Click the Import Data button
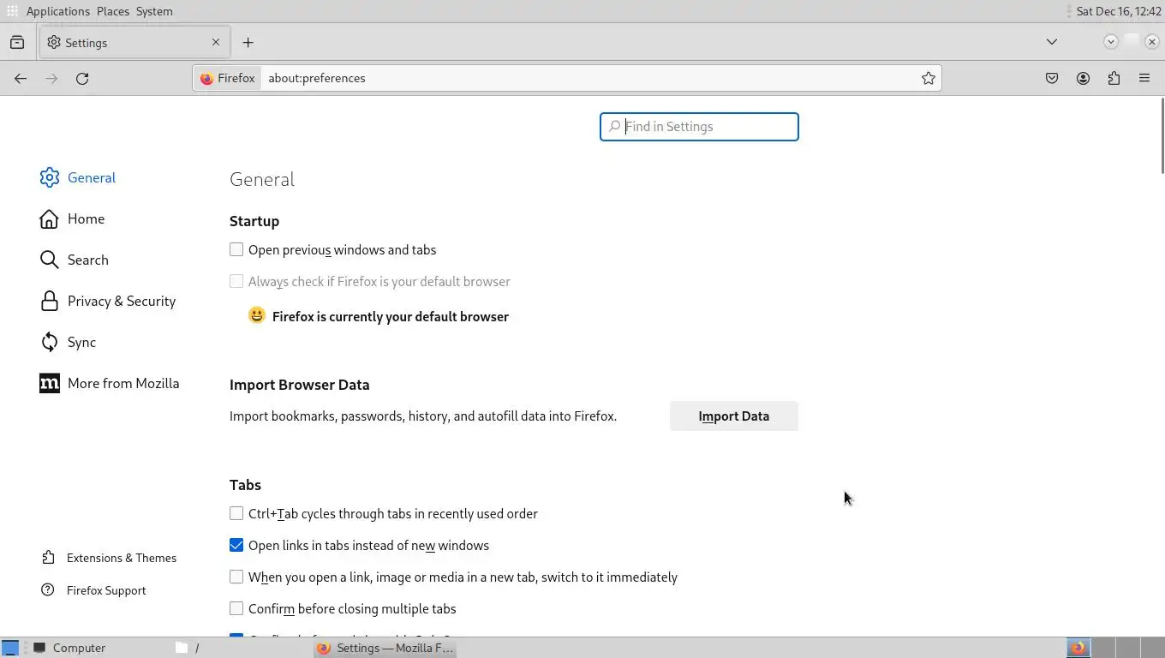Image resolution: width=1165 pixels, height=658 pixels. click(x=734, y=416)
